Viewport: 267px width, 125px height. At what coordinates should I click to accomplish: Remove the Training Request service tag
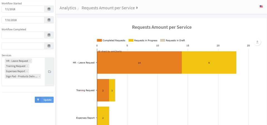click(27, 66)
